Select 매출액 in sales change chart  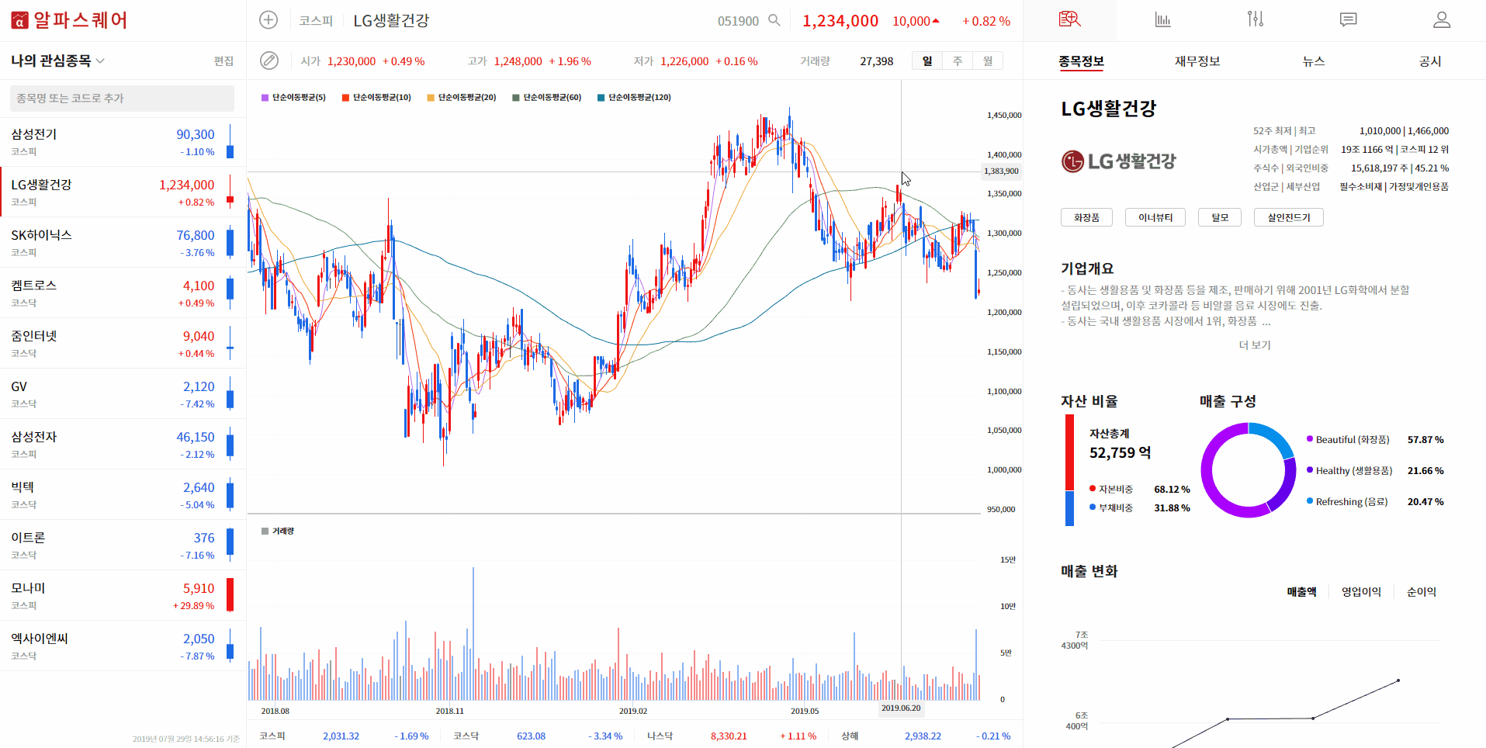1301,592
